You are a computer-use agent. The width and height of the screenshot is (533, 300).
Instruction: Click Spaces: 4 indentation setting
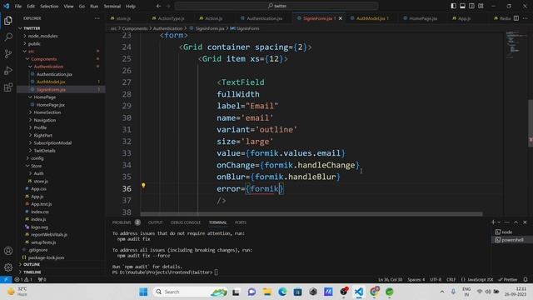pos(416,280)
